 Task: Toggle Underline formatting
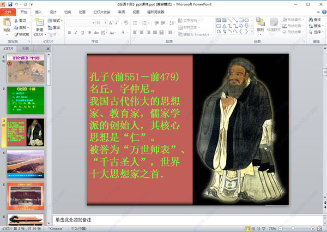click(83, 33)
